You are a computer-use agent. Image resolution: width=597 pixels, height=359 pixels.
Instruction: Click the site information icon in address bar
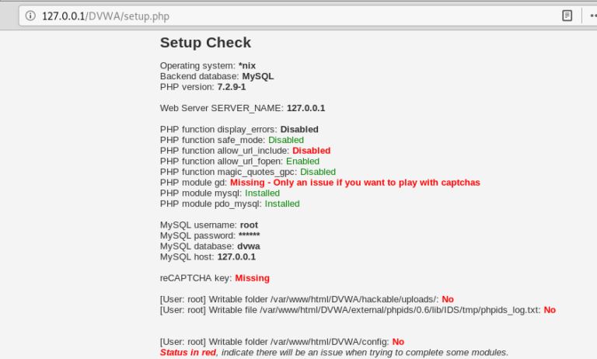[30, 16]
